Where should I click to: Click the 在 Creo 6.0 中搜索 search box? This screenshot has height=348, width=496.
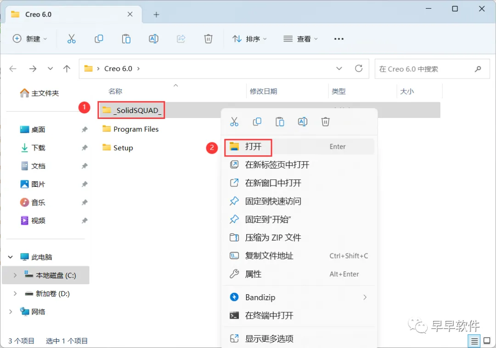(x=433, y=69)
